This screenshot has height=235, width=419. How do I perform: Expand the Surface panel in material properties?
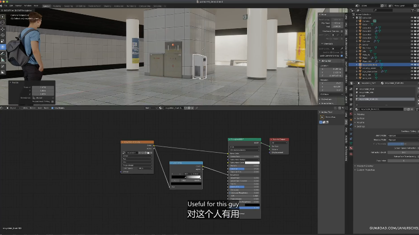pos(361,118)
